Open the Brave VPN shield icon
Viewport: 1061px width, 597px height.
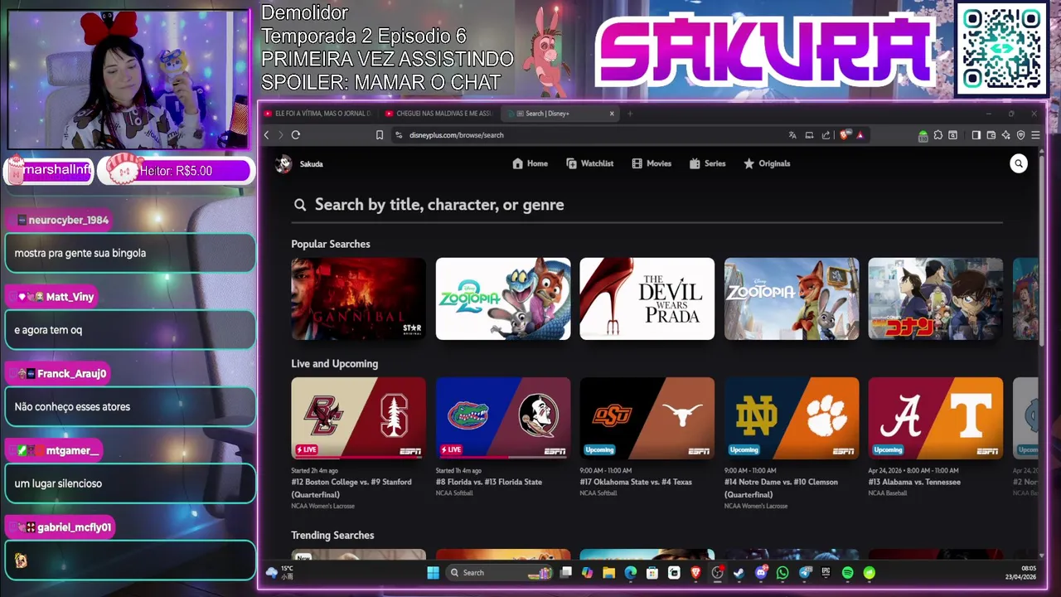(x=1020, y=135)
